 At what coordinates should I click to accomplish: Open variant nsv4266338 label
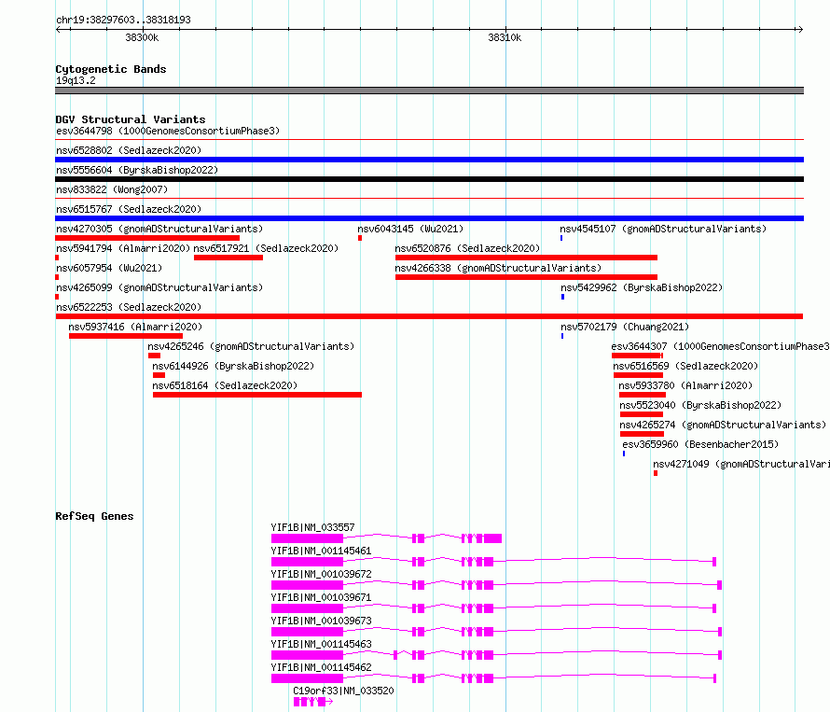pos(498,268)
